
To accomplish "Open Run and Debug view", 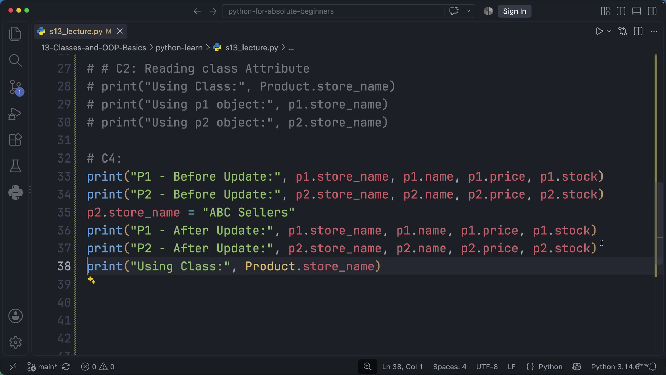I will pos(15,114).
